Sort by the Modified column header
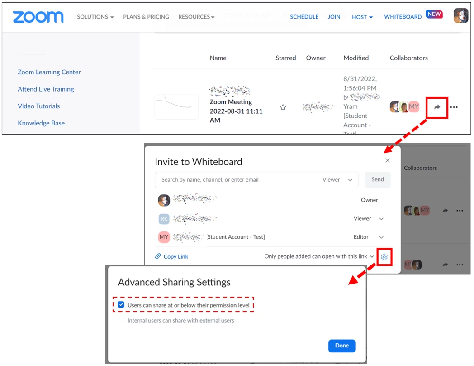The image size is (474, 366). coord(356,58)
